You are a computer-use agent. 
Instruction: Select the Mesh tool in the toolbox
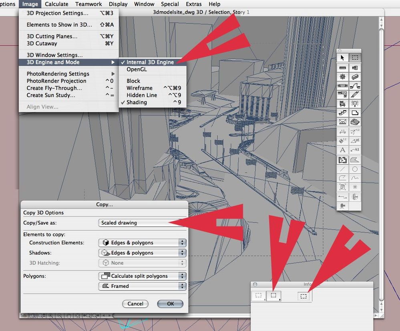tap(355, 122)
